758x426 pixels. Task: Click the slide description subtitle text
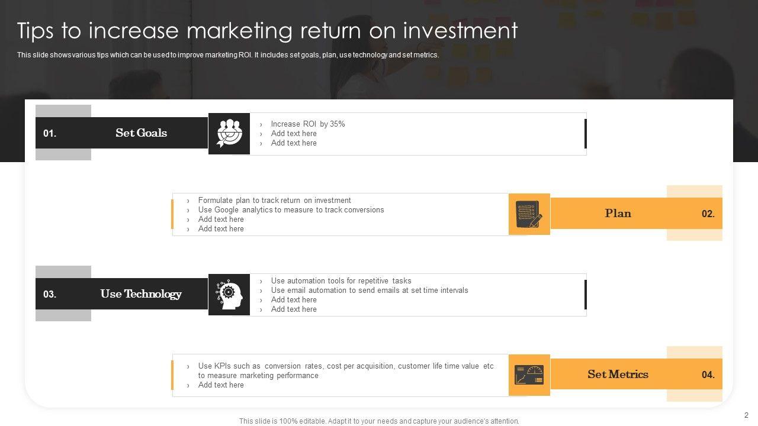(x=228, y=55)
